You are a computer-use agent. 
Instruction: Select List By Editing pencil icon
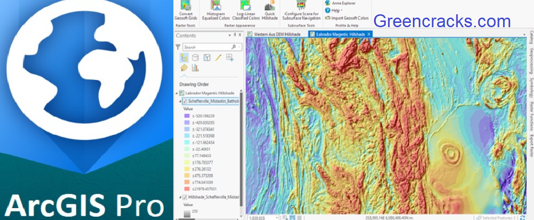pos(218,58)
